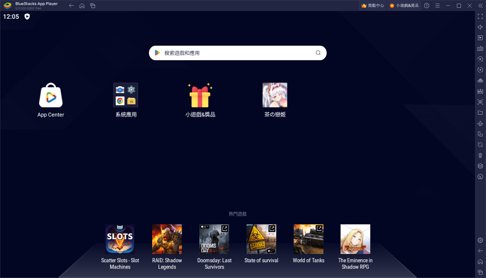Screen dimensions: 486x278
Task: Open Scatter Slots - Slot Machines game
Action: [x=120, y=239]
